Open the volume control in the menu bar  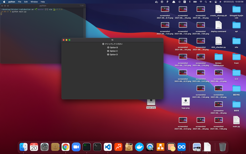tap(211, 2)
